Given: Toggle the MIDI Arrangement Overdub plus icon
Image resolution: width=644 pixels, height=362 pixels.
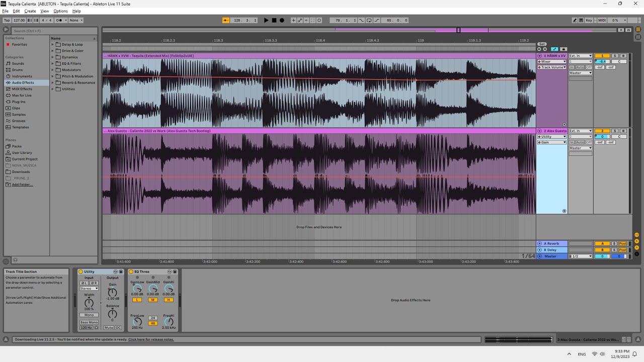Looking at the screenshot, I should [x=294, y=20].
